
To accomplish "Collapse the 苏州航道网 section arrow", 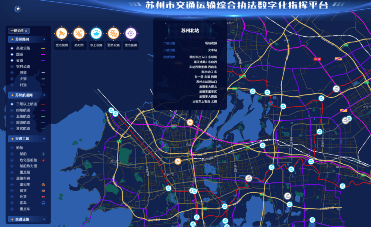I will [44, 95].
